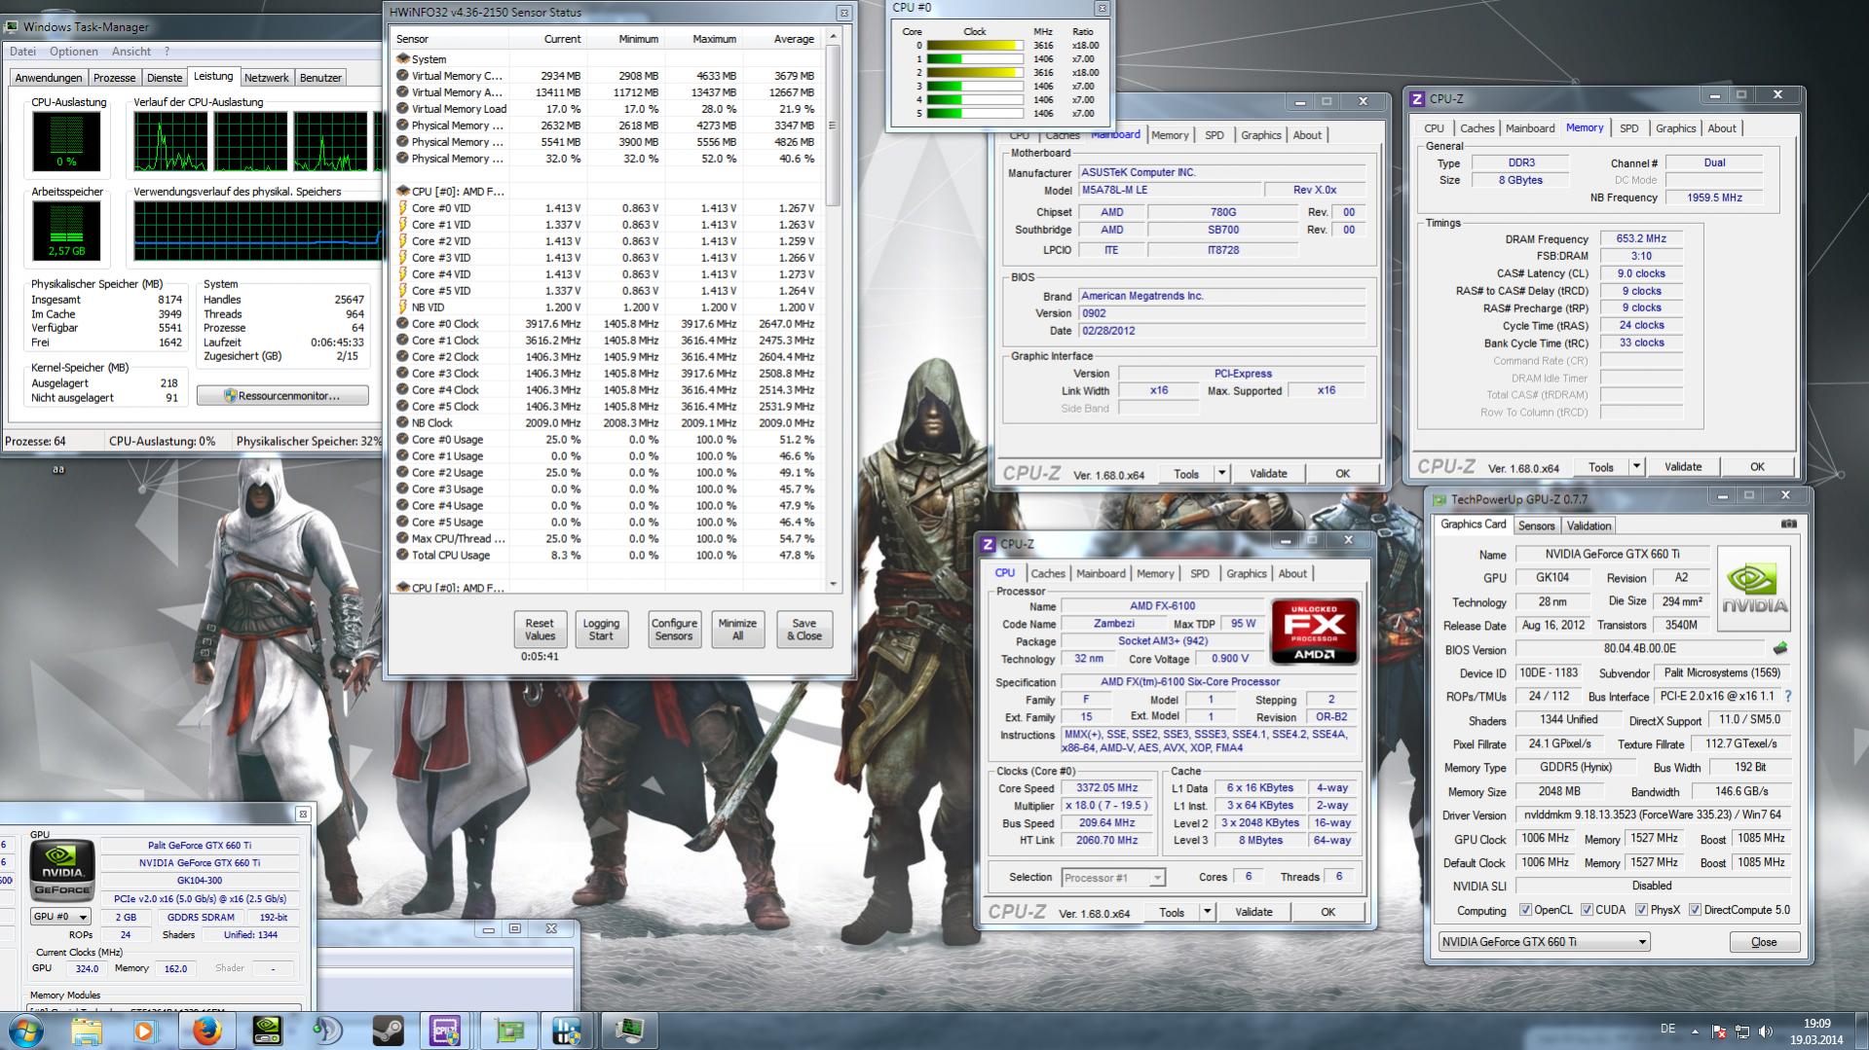Open the GPU #0 dropdown

coord(60,917)
